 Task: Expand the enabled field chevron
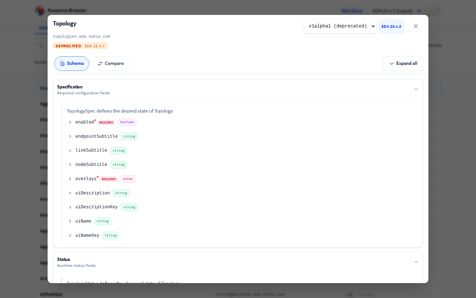pos(70,123)
